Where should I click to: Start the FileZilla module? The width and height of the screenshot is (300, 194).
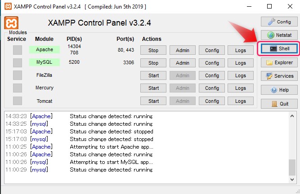(x=153, y=75)
